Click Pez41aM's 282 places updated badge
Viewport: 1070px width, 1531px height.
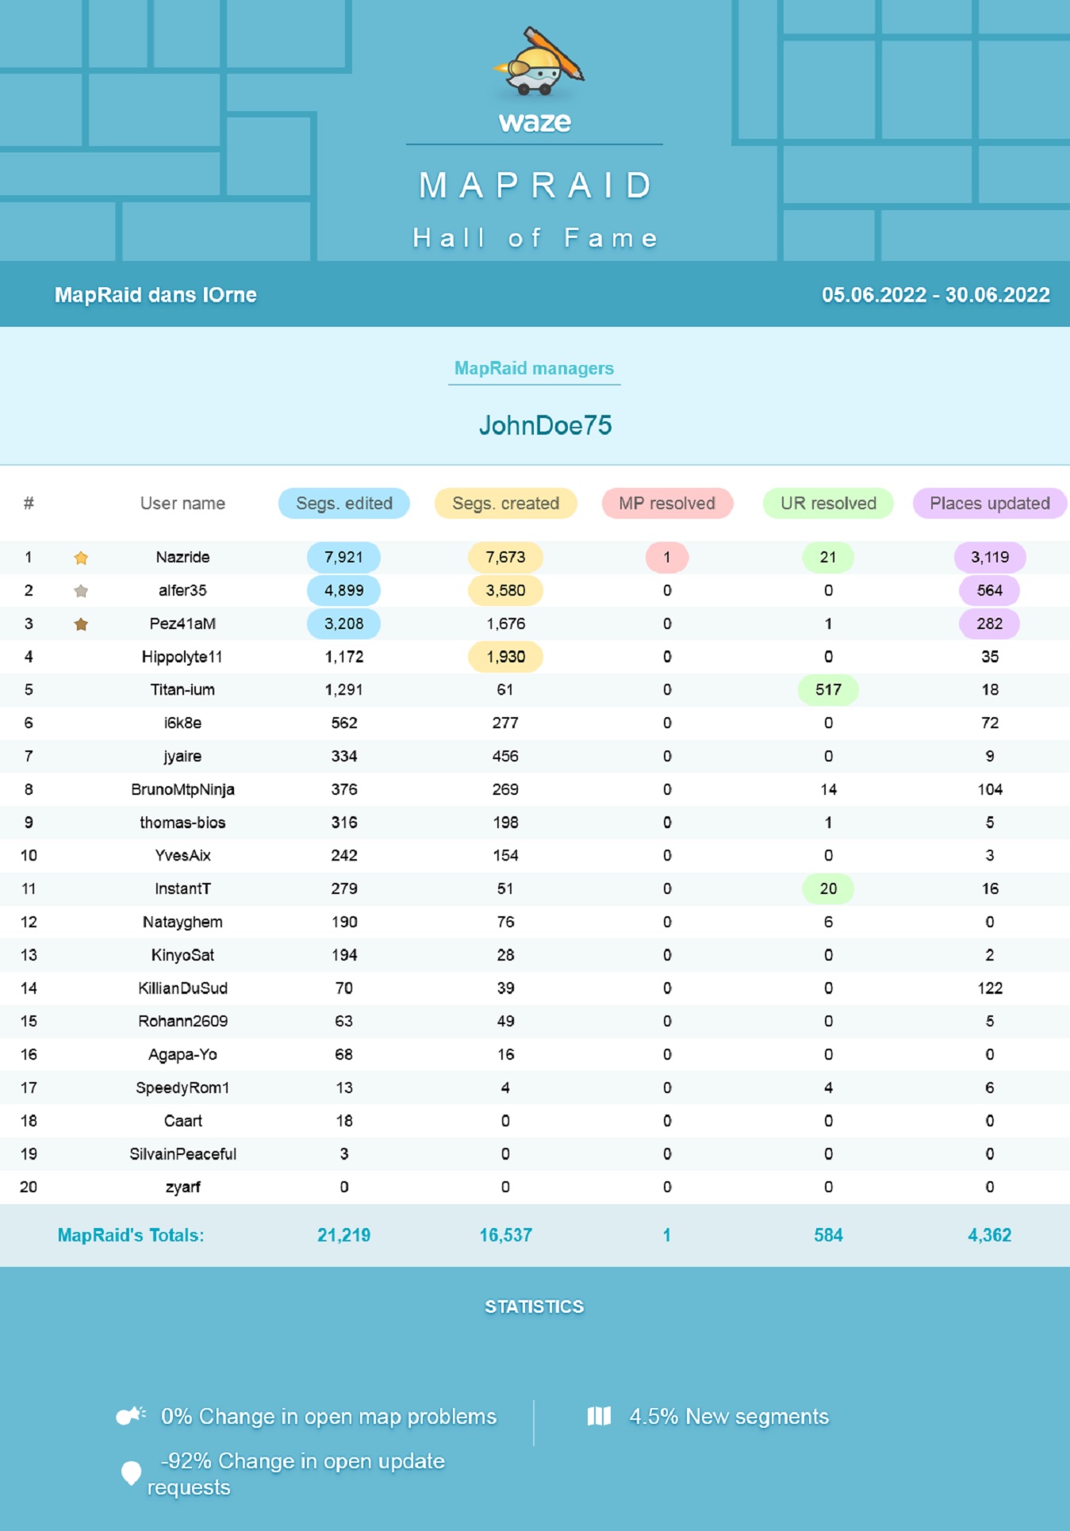tap(990, 624)
